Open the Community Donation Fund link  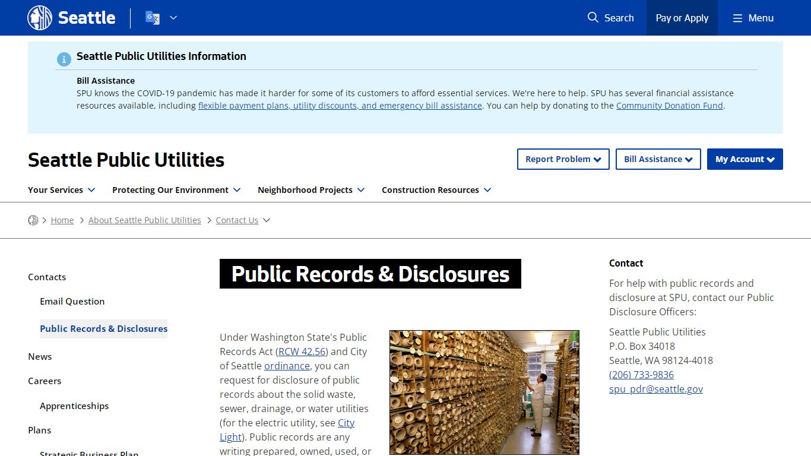pos(670,106)
